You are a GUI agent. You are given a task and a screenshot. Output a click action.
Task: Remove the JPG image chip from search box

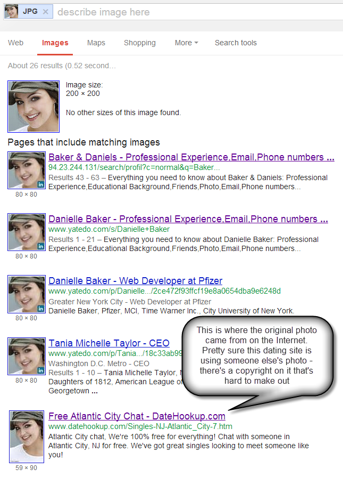(x=46, y=12)
